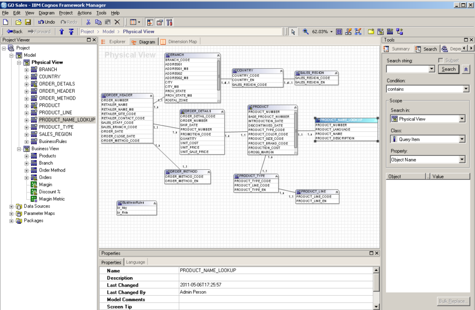Image resolution: width=475 pixels, height=310 pixels.
Task: Click the Delete X icon
Action: pyautogui.click(x=117, y=22)
